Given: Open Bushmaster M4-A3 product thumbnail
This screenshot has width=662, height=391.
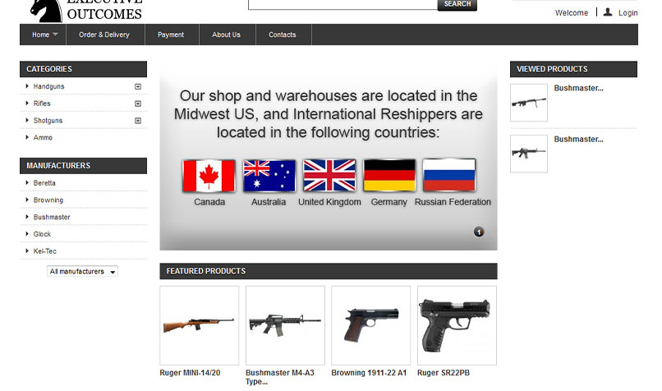Looking at the screenshot, I should tap(285, 325).
